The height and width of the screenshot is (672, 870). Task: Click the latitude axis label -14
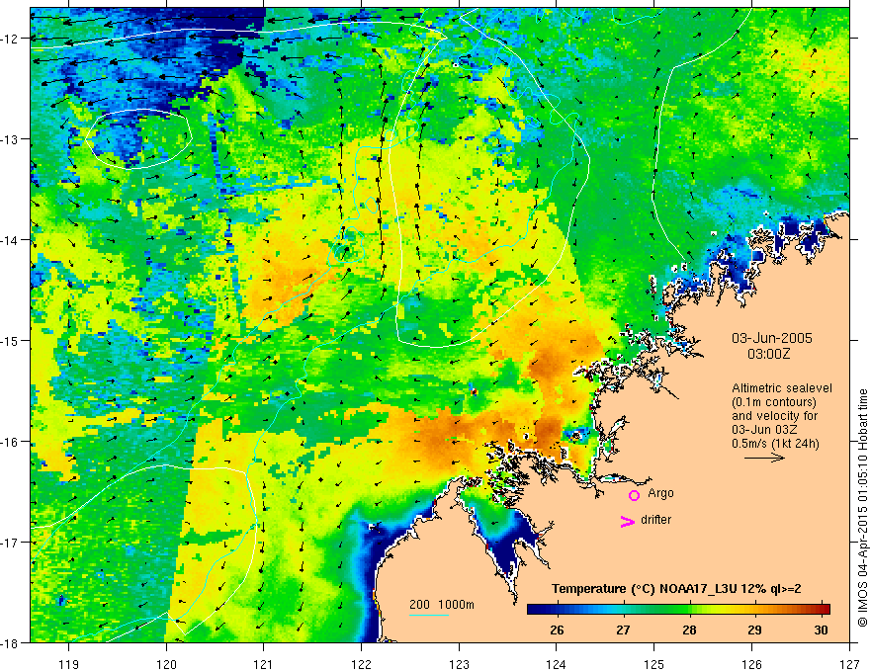[11, 240]
